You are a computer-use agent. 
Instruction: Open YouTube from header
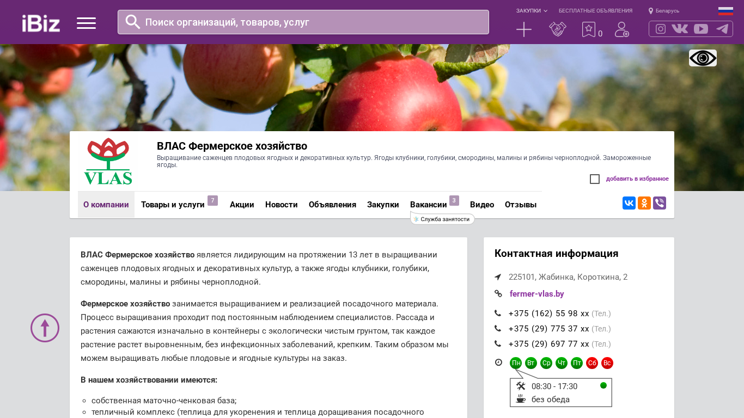(x=701, y=29)
